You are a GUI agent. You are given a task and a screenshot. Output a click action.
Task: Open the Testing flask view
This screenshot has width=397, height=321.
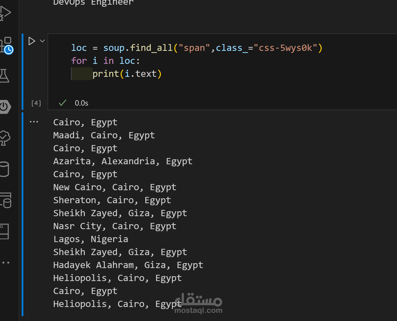click(x=4, y=76)
